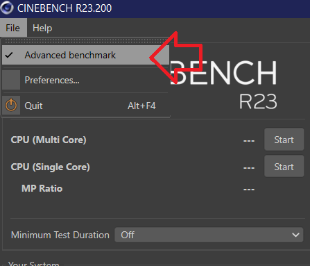The height and width of the screenshot is (266, 310).
Task: Click the dotted tear-off grip atop the File menu
Action: pyautogui.click(x=85, y=41)
